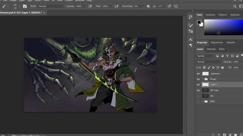The height and width of the screenshot is (136, 243).
Task: Toggle symmetry butterfly icon in options bar
Action: click(176, 6)
